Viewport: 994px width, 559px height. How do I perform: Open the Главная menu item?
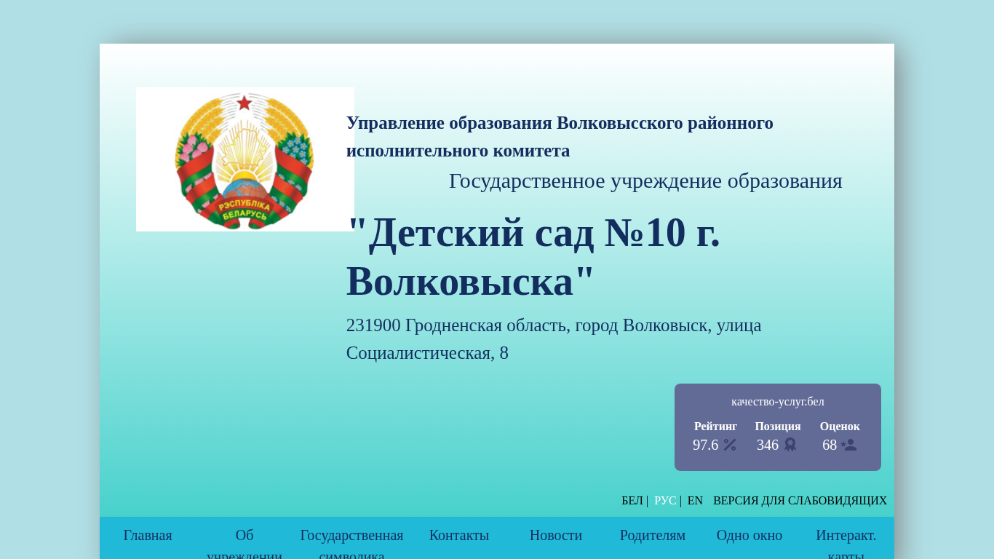click(x=148, y=535)
